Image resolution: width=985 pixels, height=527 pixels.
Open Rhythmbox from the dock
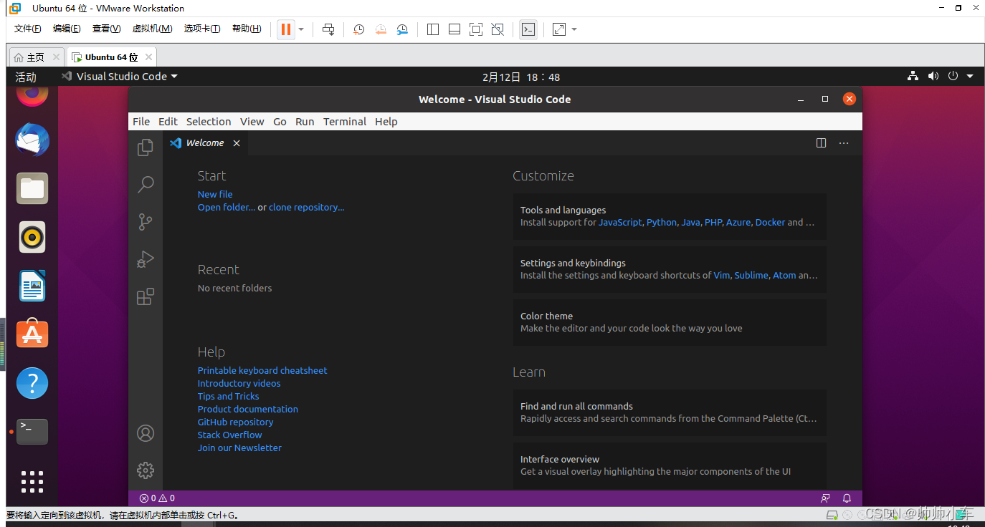[32, 237]
